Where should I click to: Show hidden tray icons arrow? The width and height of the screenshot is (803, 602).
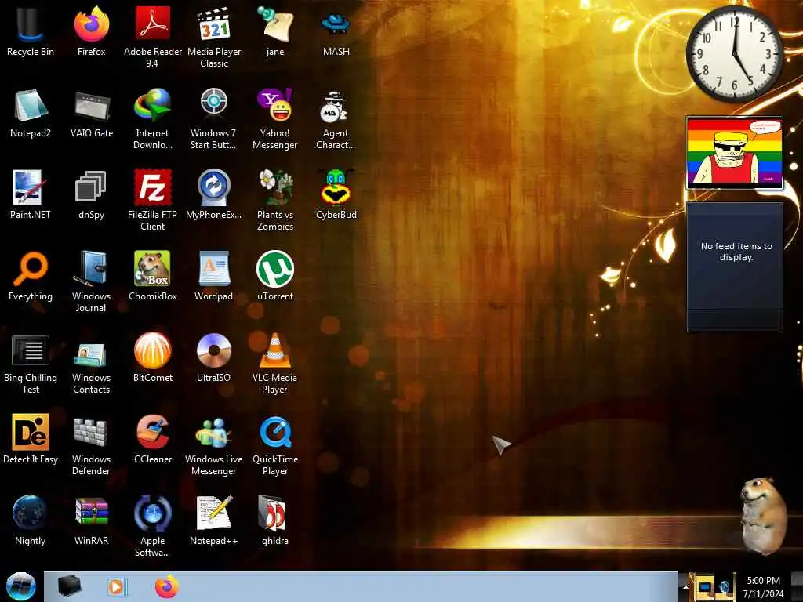[x=685, y=587]
